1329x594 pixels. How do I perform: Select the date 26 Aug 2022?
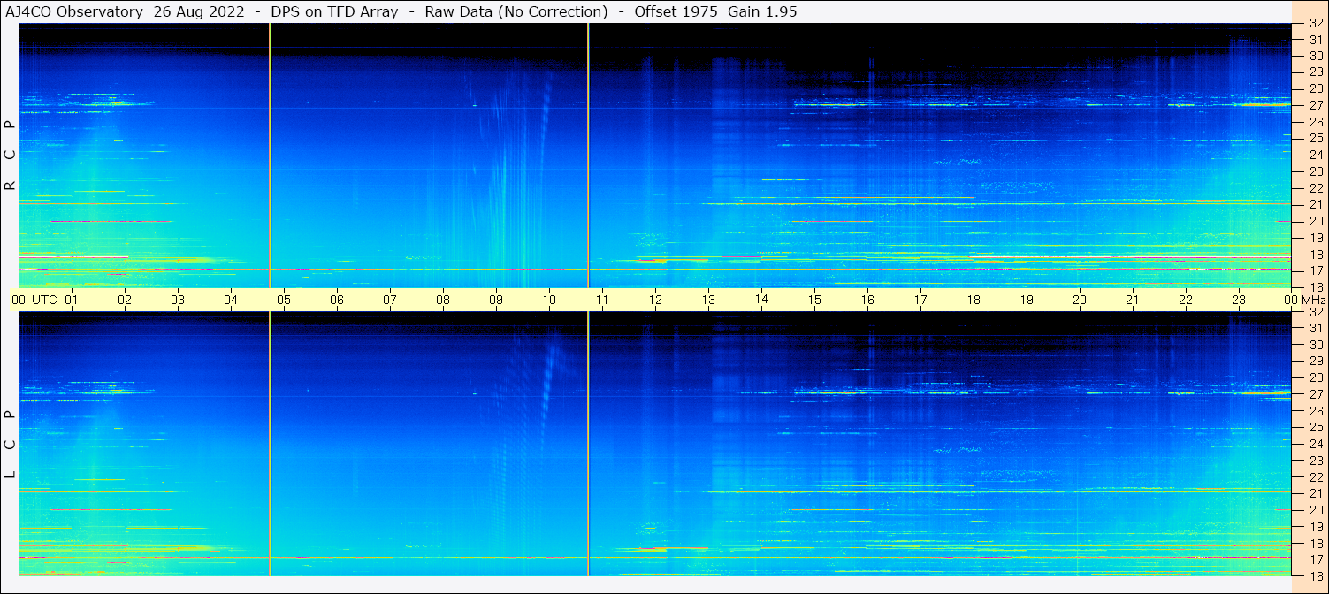(x=199, y=11)
